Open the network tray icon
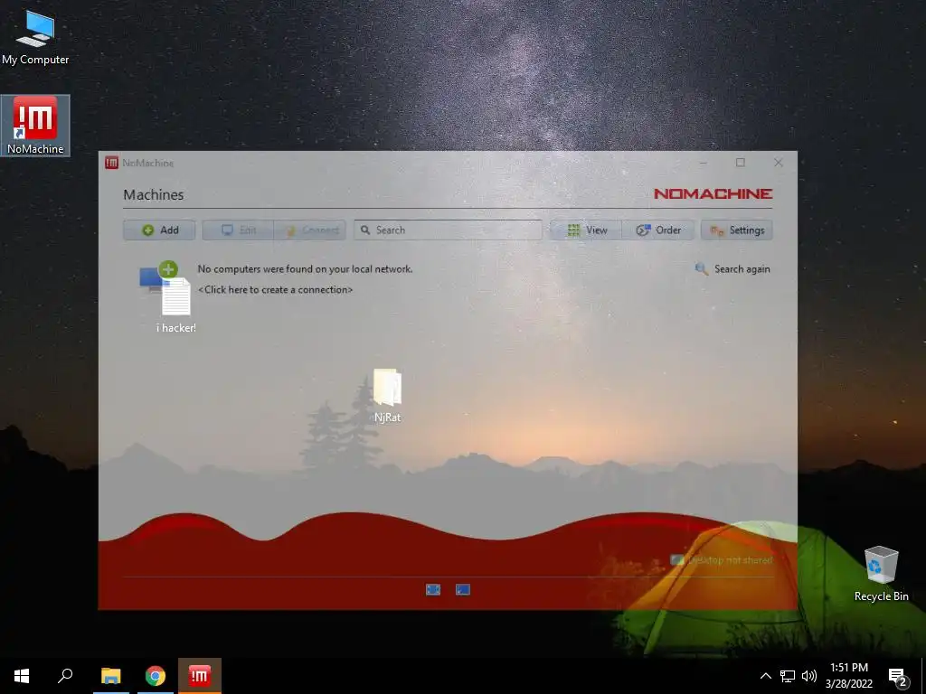This screenshot has width=926, height=694. (x=788, y=676)
